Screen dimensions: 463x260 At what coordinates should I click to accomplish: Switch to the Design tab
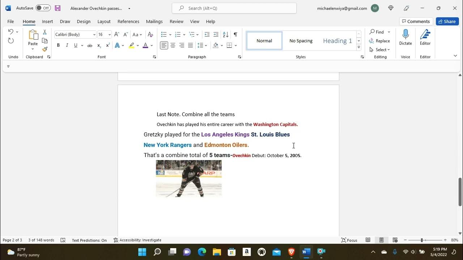point(84,21)
